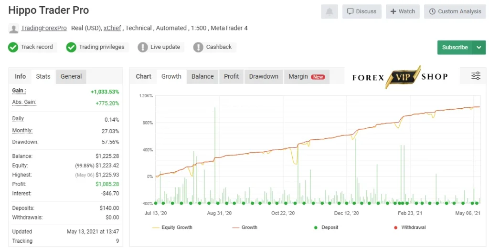The height and width of the screenshot is (249, 489).
Task: Click the Monthly label
Action: click(22, 131)
